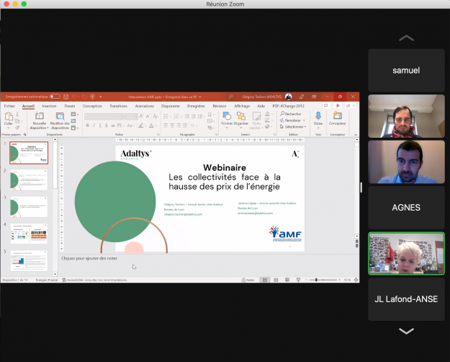Select slide 4 thumbnail
The width and height of the screenshot is (450, 362).
pos(30,233)
